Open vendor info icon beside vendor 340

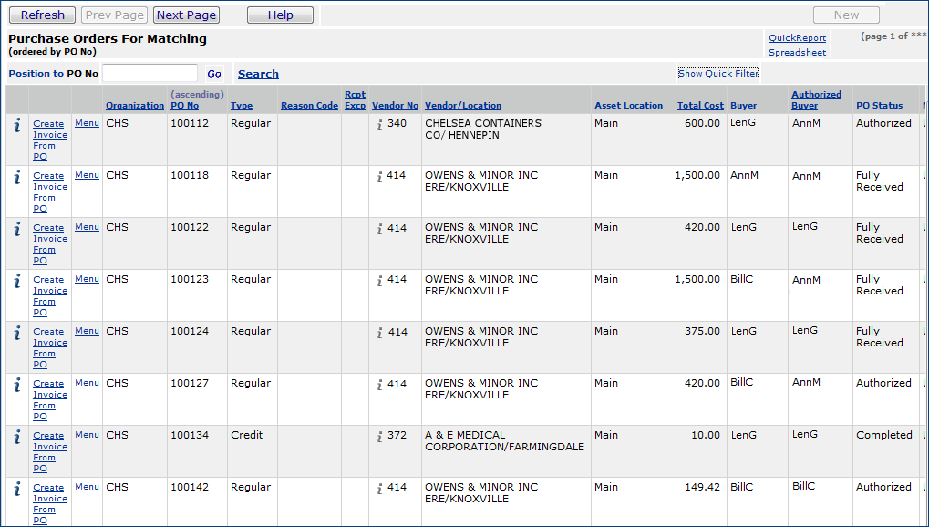click(379, 125)
